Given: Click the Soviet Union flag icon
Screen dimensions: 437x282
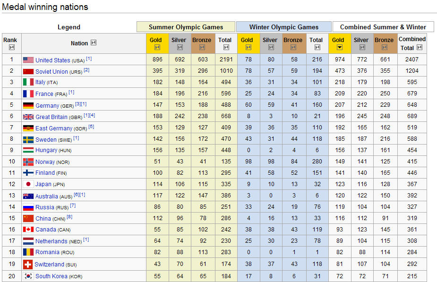Looking at the screenshot, I should (x=28, y=71).
